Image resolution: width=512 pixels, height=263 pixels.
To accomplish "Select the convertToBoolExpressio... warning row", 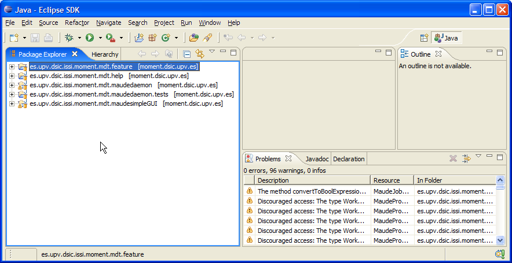I will (370, 191).
